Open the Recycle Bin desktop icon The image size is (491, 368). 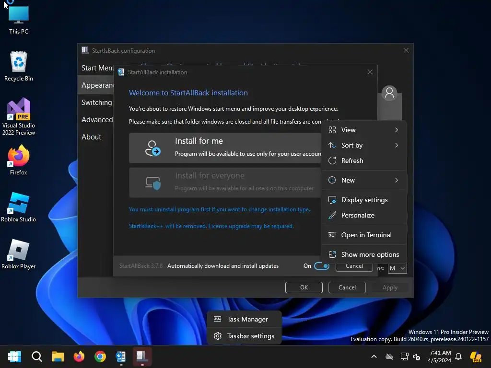tap(19, 66)
